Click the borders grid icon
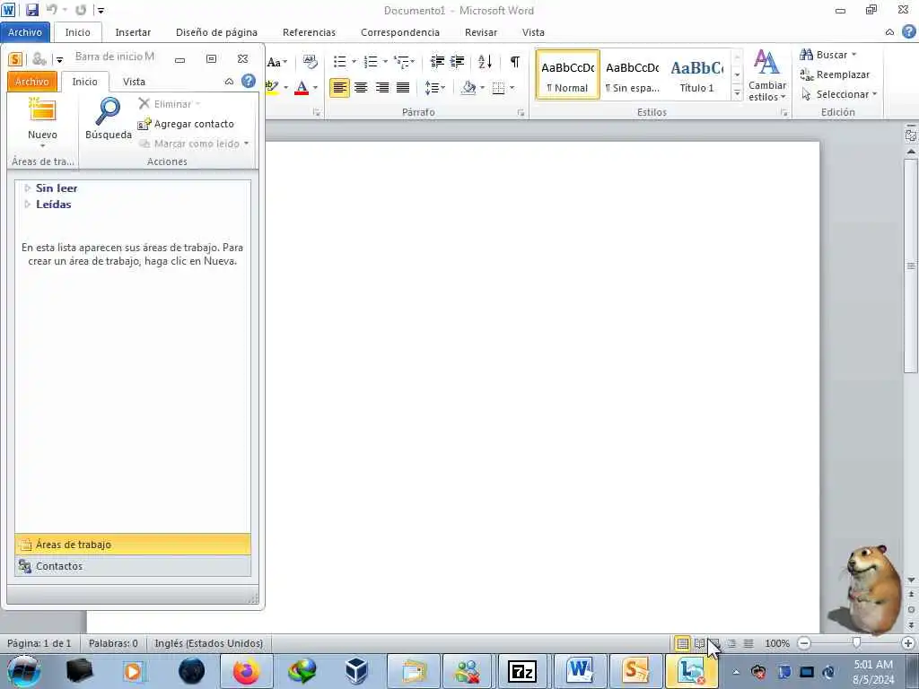 [x=498, y=88]
